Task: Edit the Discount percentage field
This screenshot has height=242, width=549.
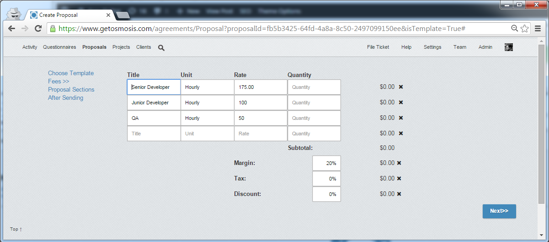Action: (x=326, y=194)
